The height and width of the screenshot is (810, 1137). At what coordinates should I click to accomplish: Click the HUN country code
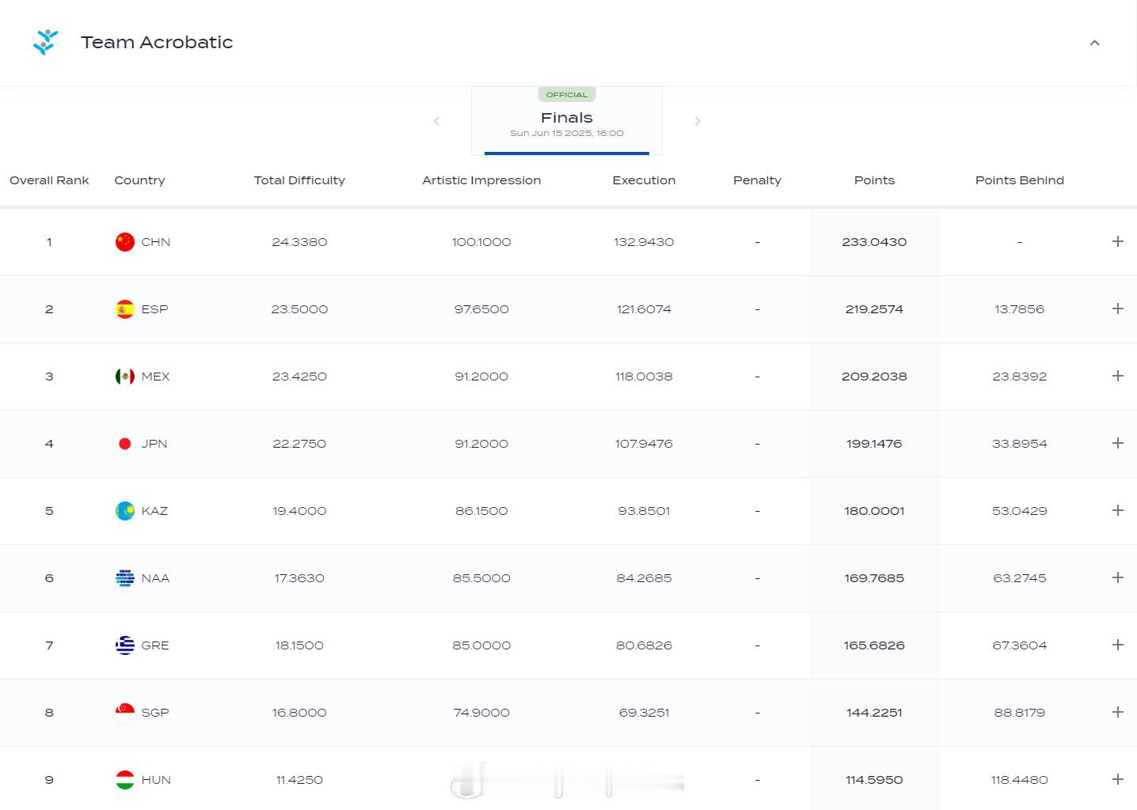pos(156,780)
